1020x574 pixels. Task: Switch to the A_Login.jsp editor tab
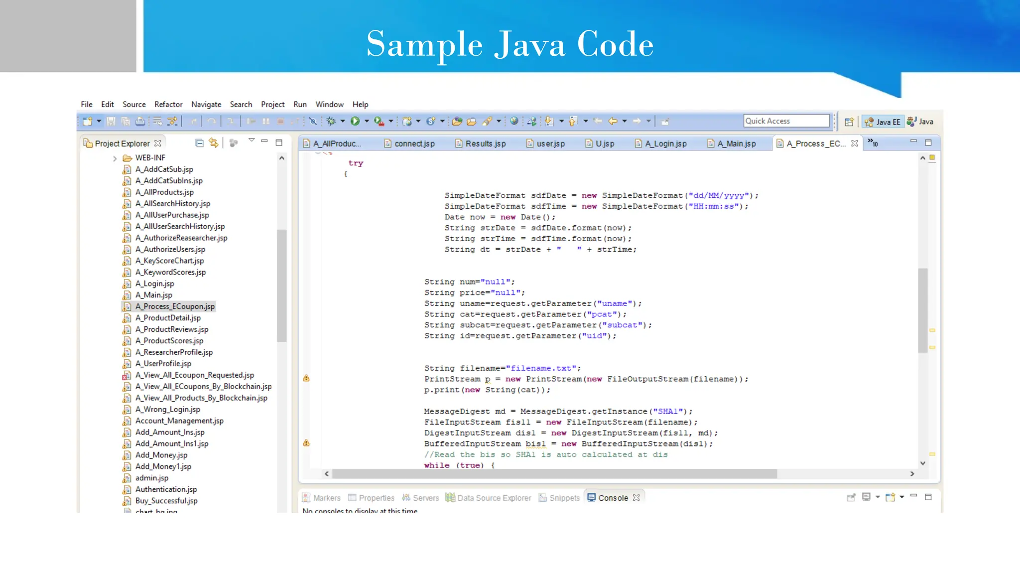click(x=661, y=143)
